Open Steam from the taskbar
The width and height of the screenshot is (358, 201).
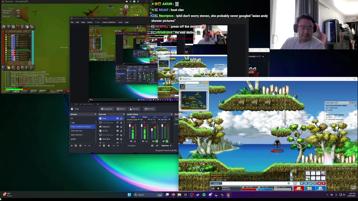click(198, 195)
